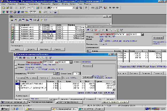This screenshot has height=111, width=167.
Task: Click the ellipsis button of Получатель field
Action: click(x=55, y=73)
